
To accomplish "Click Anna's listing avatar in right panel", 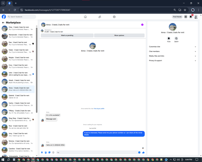I will 173,27.
